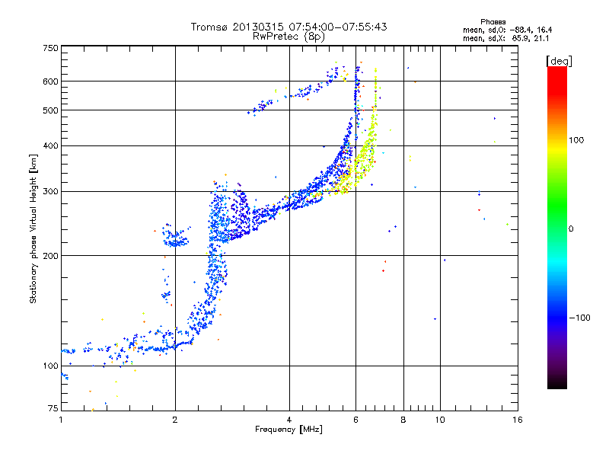Click the y-axis '600' tick label
Image resolution: width=609 pixels, height=457 pixels.
50,81
